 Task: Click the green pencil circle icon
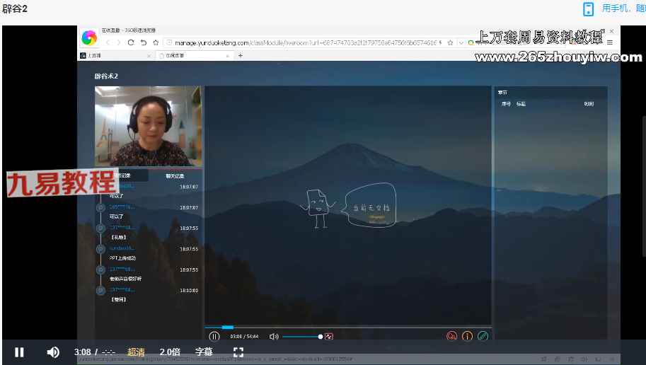(x=483, y=336)
